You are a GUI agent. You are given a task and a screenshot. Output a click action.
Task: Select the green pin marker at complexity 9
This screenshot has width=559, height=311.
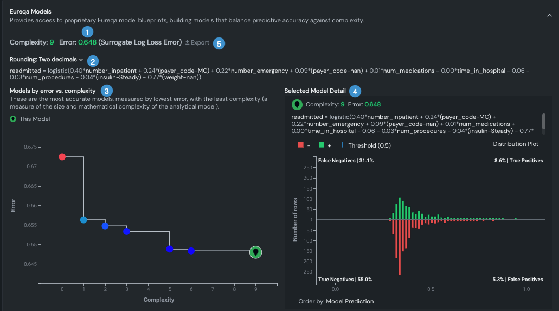[256, 252]
